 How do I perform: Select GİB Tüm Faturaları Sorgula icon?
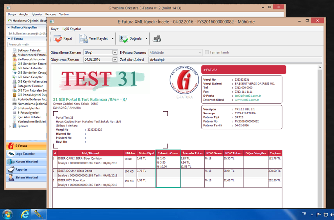coord(14,90)
